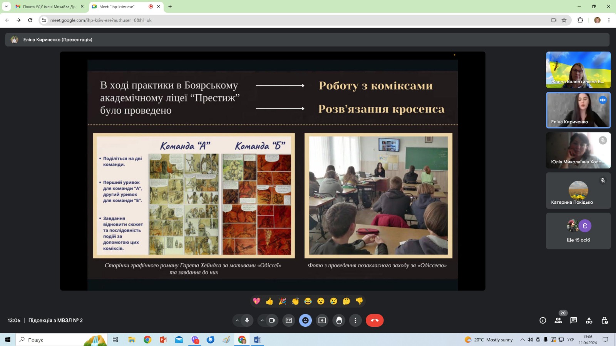The image size is (616, 346).
Task: Send heart emoji reaction
Action: pos(257,301)
